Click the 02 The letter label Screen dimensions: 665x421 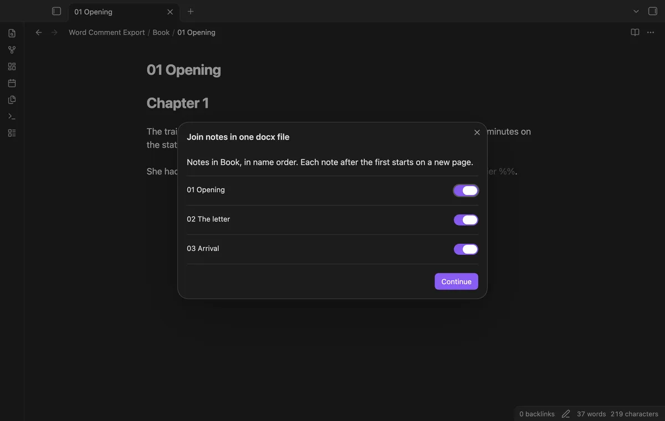tap(208, 219)
